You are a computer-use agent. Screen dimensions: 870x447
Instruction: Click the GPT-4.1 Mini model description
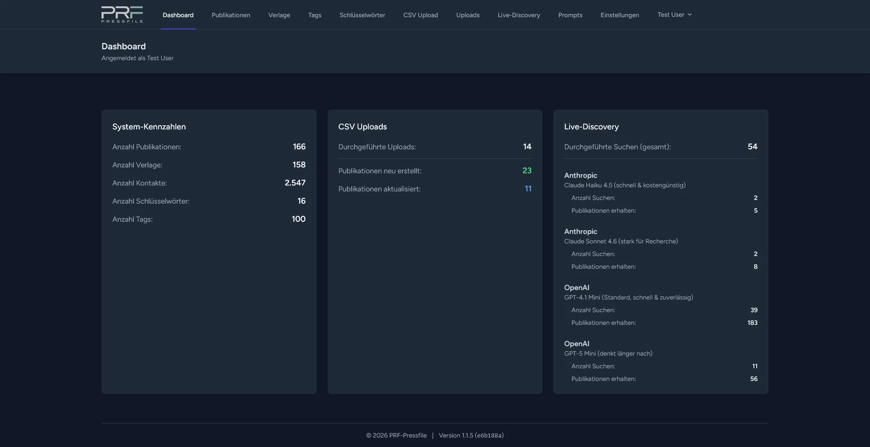pos(628,297)
